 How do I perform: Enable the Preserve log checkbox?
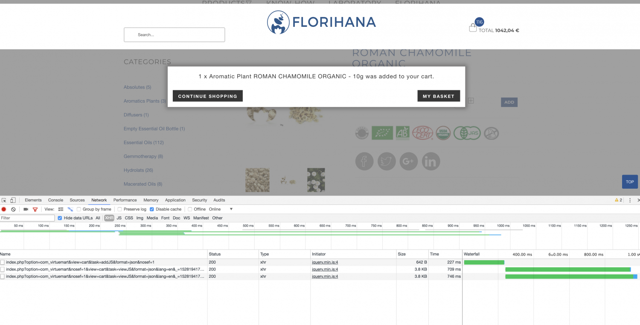pyautogui.click(x=120, y=209)
